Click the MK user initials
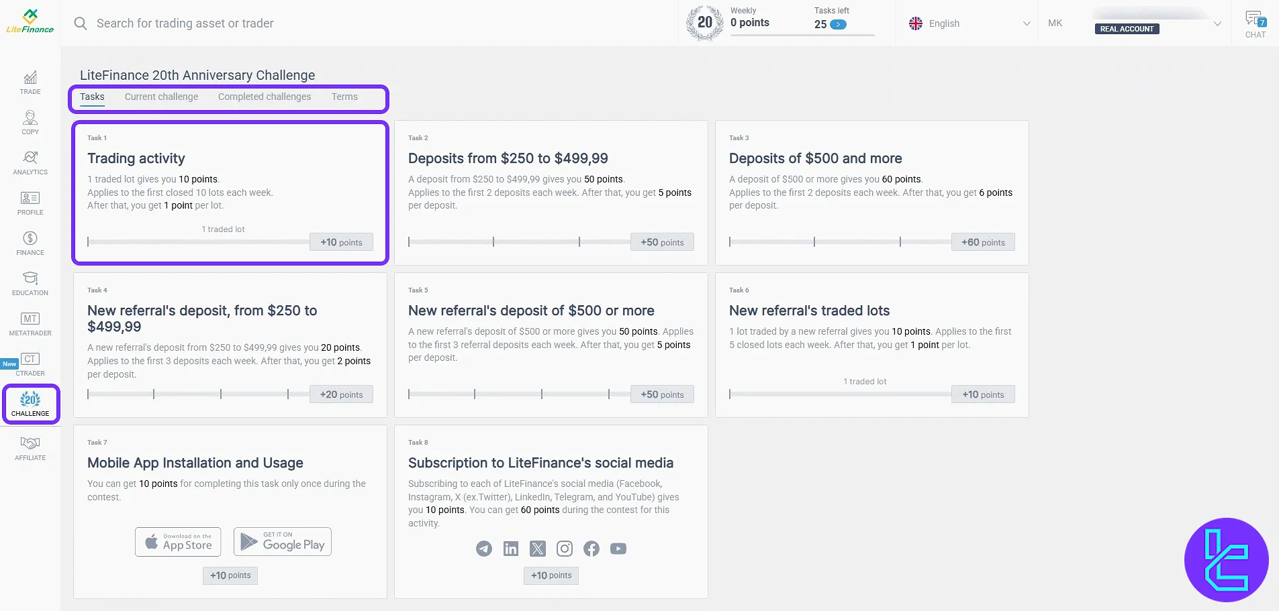The height and width of the screenshot is (611, 1279). coord(1055,23)
